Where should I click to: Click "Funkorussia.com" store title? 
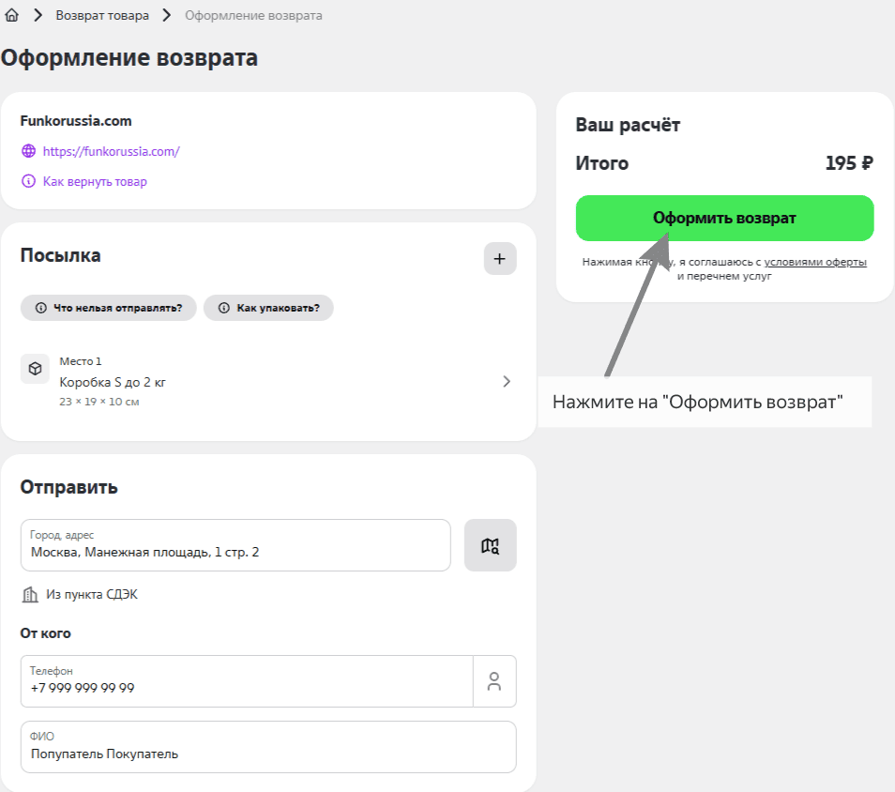pyautogui.click(x=76, y=121)
